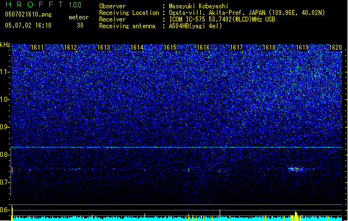Click the 1612 time axis marker
Image resolution: width=348 pixels, height=221 pixels.
coord(70,48)
